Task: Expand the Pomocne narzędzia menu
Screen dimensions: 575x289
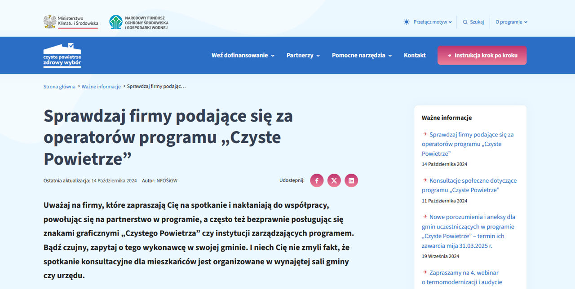Action: (362, 55)
